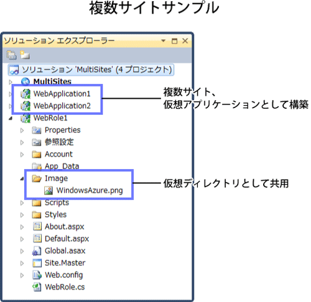The height and width of the screenshot is (302, 311).
Task: Expand the Global.asax node
Action: [22, 251]
